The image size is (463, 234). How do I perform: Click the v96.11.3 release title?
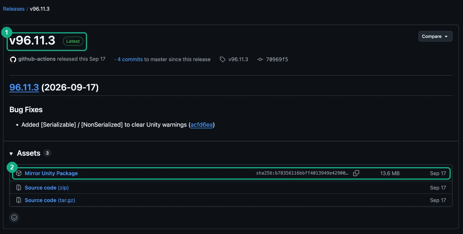[32, 40]
